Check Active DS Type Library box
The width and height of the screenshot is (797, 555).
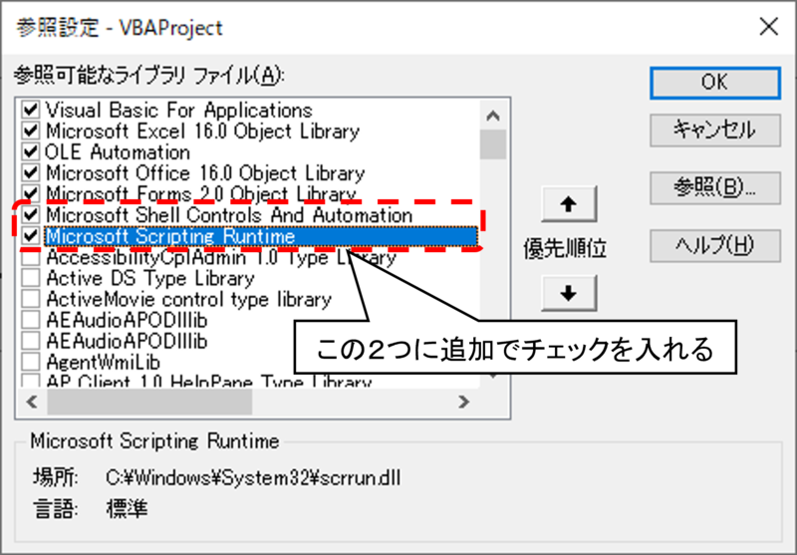point(31,278)
